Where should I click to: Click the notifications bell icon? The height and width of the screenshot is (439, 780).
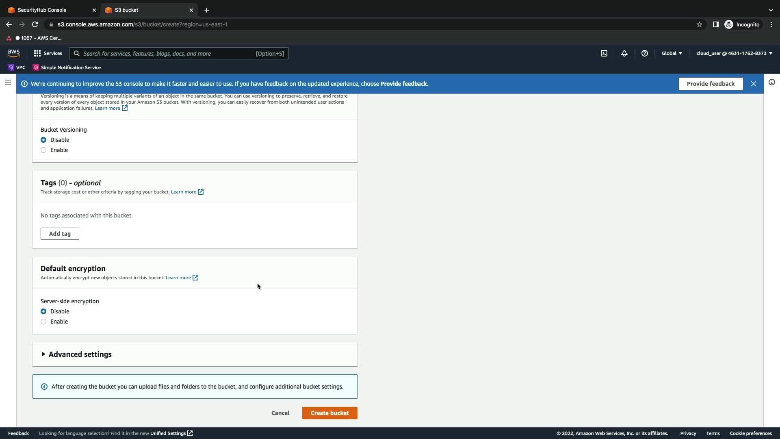(624, 53)
